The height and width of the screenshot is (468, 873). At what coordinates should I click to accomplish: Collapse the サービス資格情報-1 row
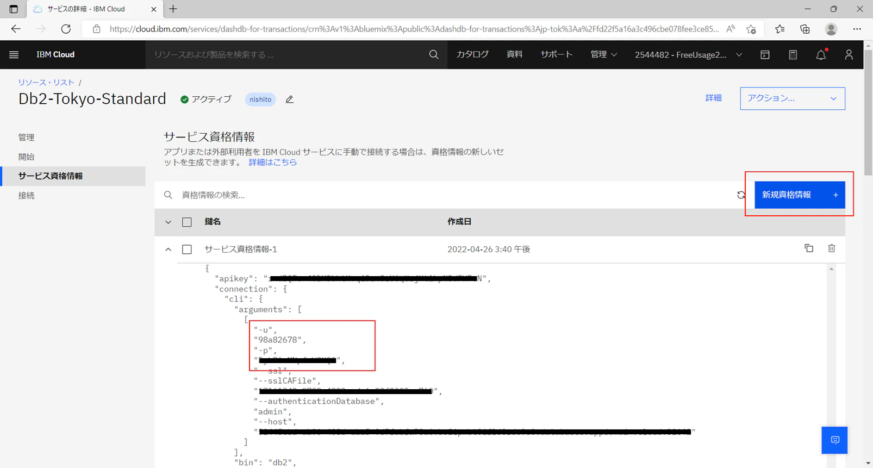coord(168,249)
